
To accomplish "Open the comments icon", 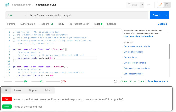I will [167, 5].
